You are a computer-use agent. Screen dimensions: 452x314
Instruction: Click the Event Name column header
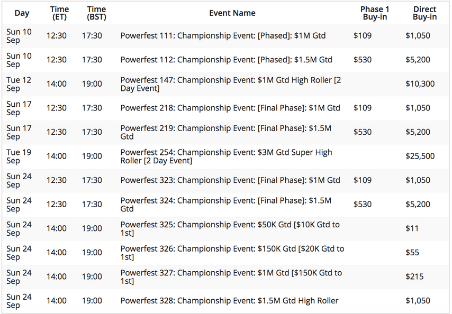click(232, 13)
